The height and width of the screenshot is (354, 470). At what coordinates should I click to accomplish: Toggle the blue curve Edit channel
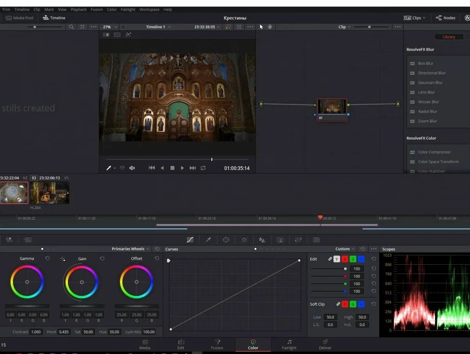361,259
